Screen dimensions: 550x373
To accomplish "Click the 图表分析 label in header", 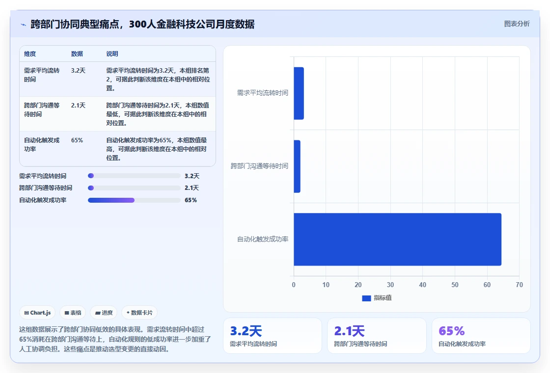I will pyautogui.click(x=517, y=24).
